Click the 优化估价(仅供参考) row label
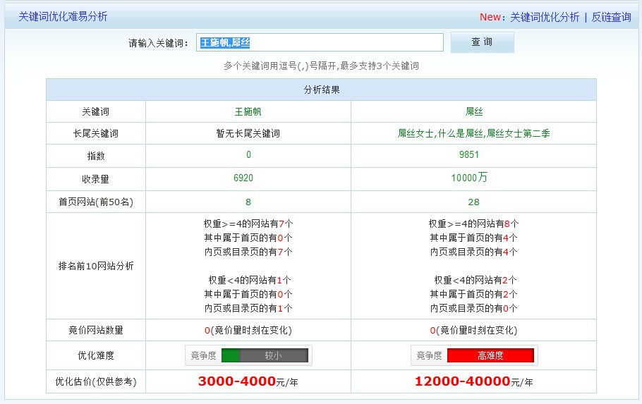Viewport: 642px width, 404px height. tap(96, 381)
